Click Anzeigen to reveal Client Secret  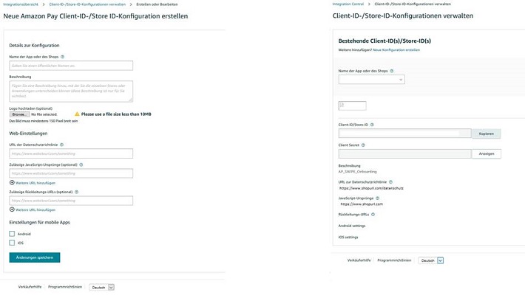tap(487, 153)
